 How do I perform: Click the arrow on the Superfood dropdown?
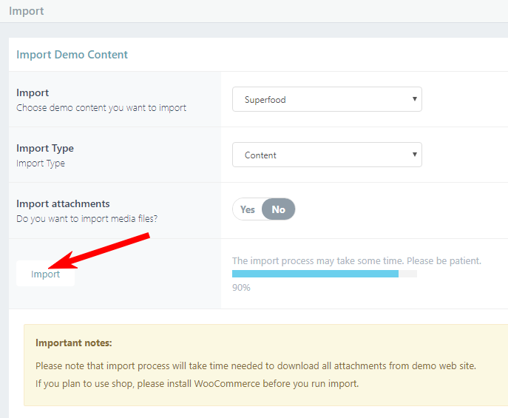[x=414, y=99]
